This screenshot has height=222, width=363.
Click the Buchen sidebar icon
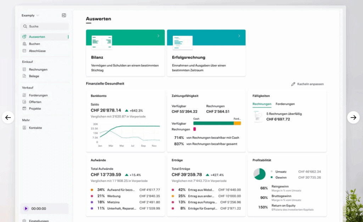(24, 44)
